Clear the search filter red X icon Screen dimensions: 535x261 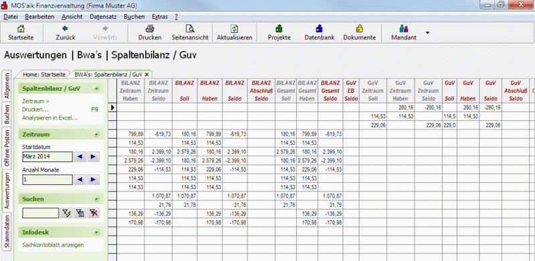(x=93, y=214)
